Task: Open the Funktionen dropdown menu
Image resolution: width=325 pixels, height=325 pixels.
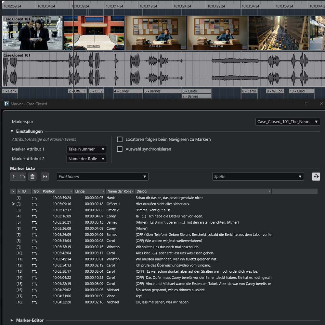Action: pyautogui.click(x=102, y=176)
